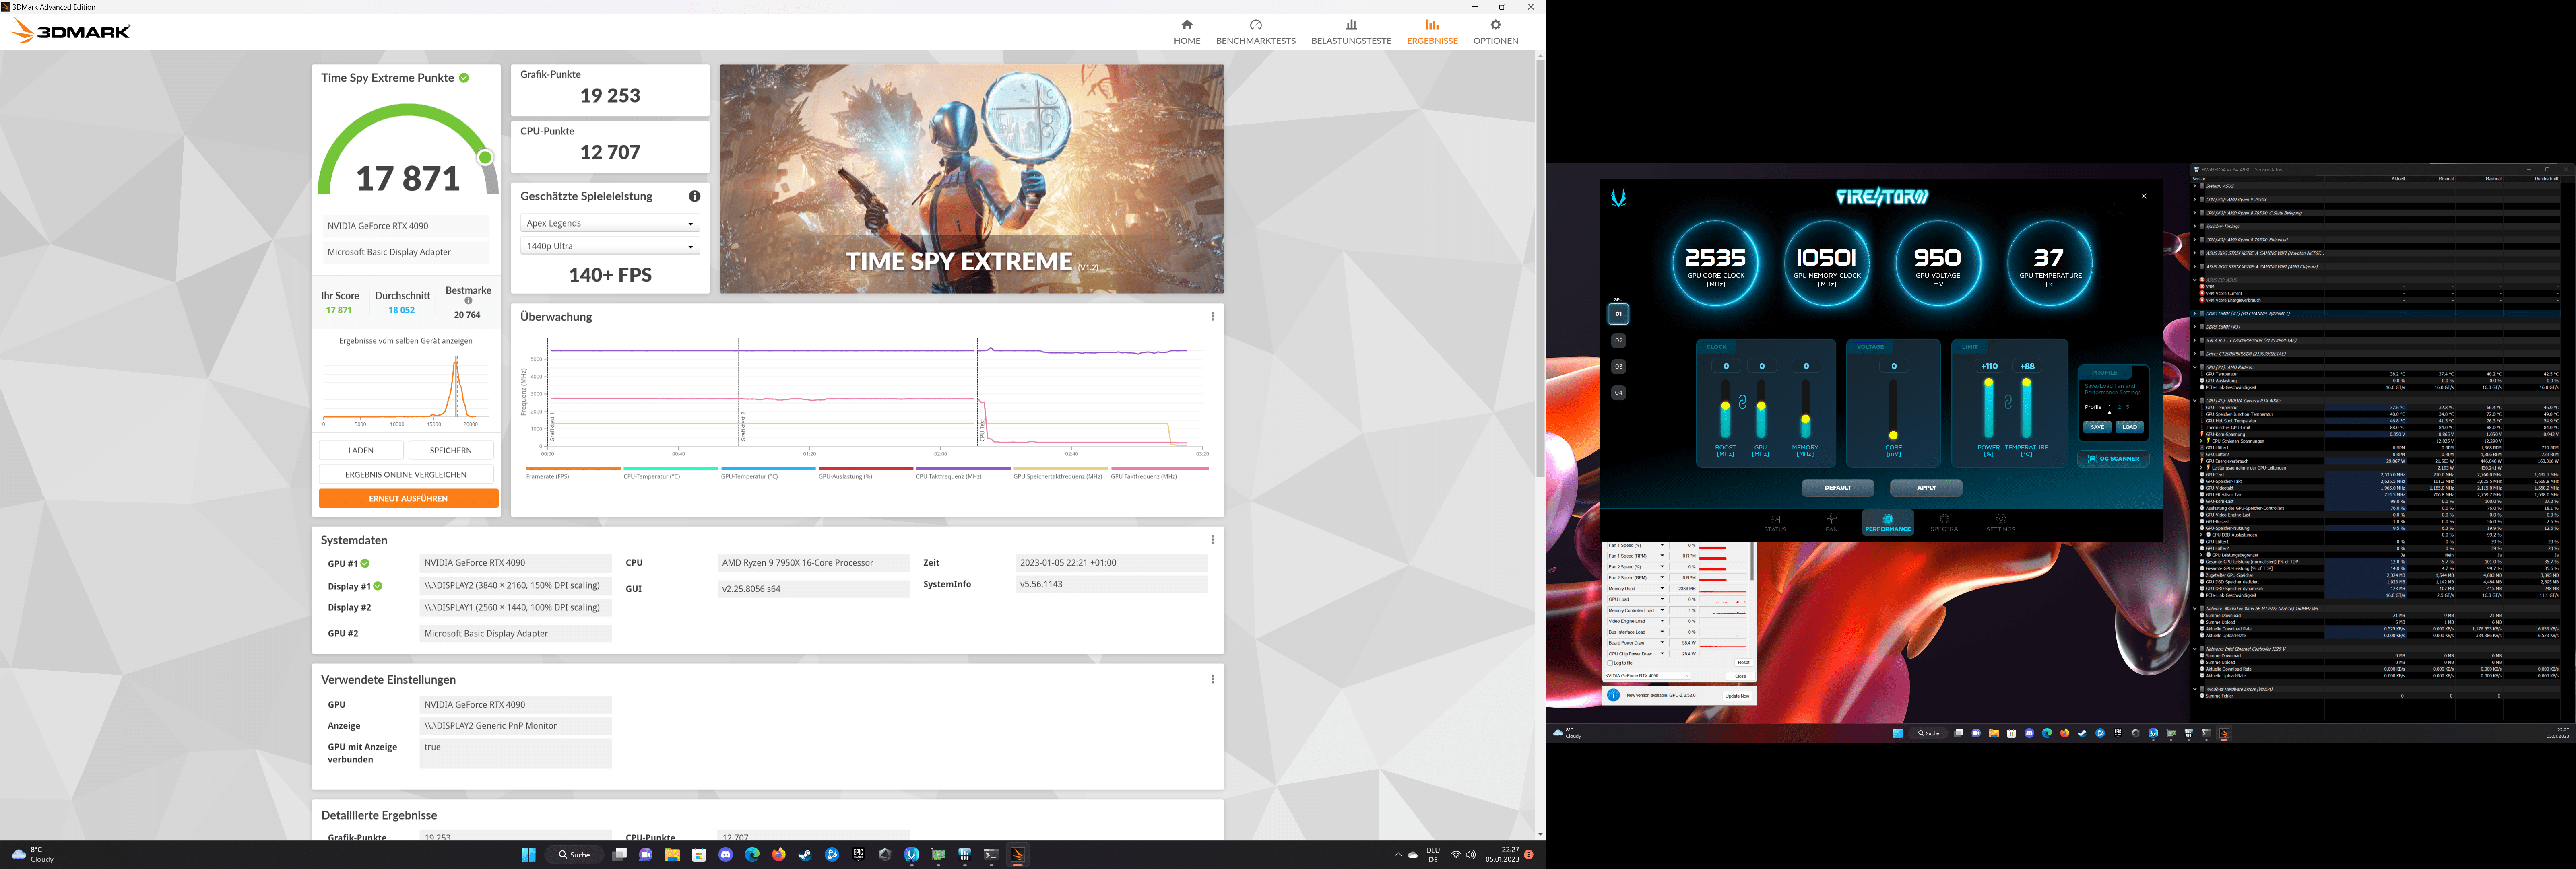Click the FireStorm profile SAVE button
This screenshot has height=869, width=2576.
(2097, 427)
